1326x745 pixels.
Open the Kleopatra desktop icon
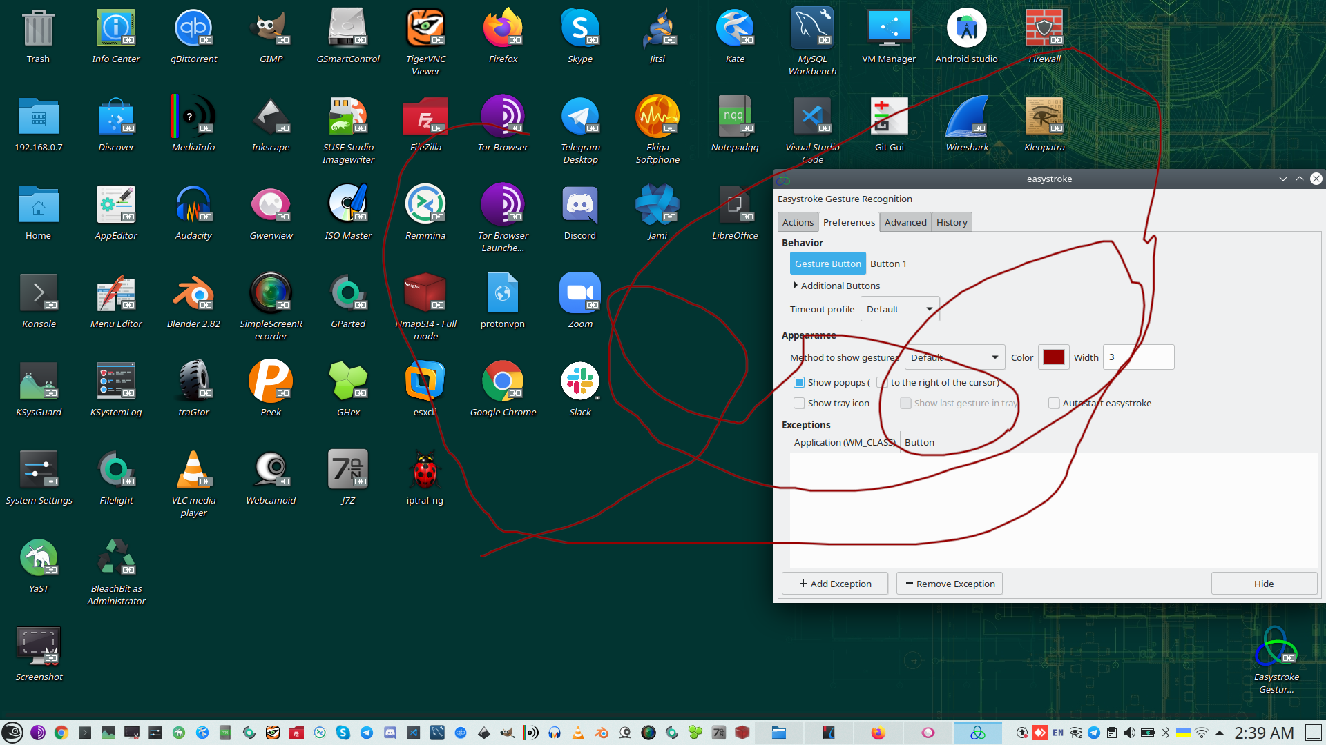point(1044,119)
